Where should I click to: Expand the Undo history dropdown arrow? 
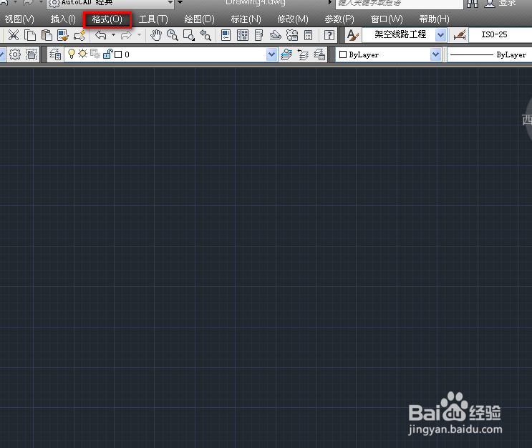113,34
